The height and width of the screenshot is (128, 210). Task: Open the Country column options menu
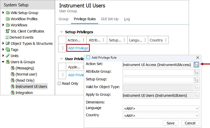tap(166, 40)
